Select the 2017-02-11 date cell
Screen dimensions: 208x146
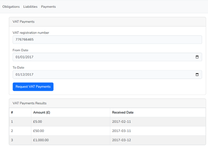tap(158, 121)
